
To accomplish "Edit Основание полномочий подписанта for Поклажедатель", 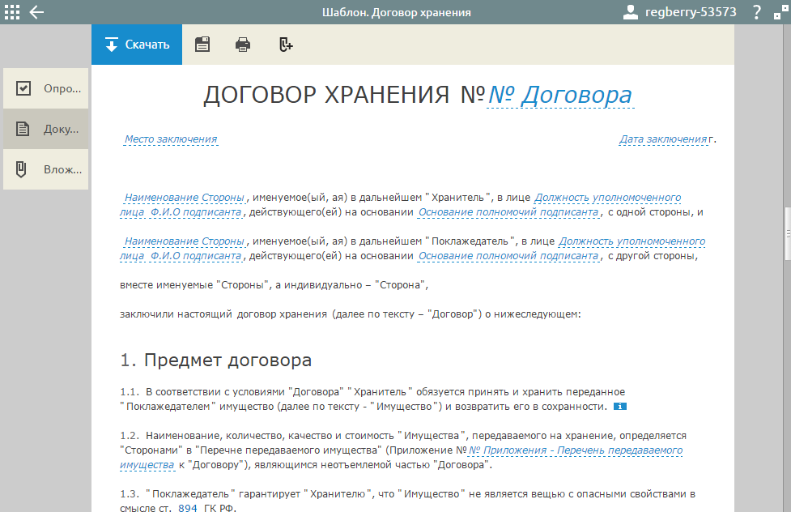I will coord(508,256).
